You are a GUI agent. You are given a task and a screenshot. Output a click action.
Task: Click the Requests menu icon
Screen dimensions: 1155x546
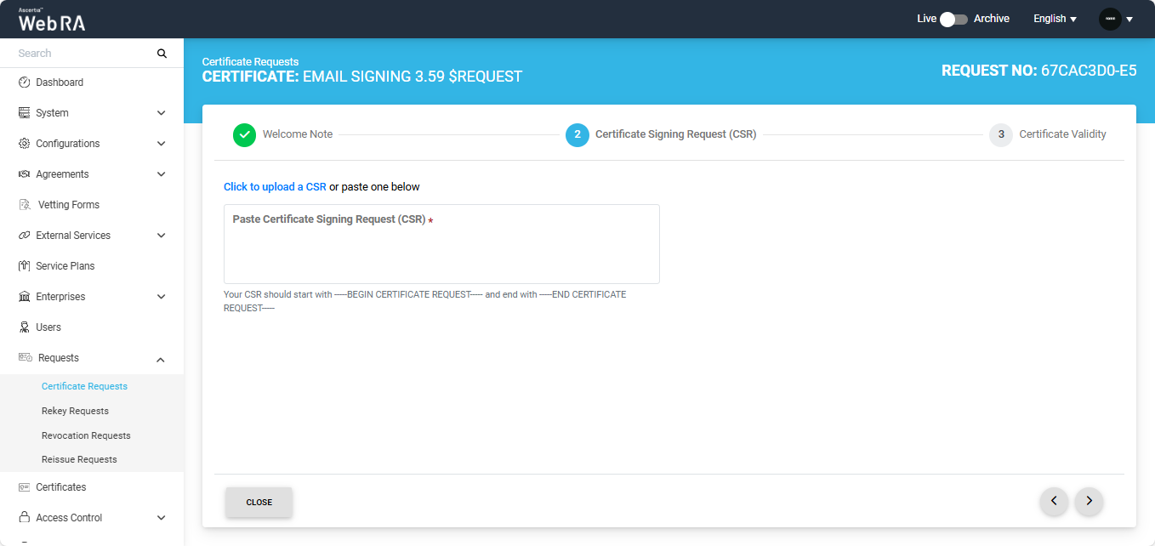tap(25, 358)
